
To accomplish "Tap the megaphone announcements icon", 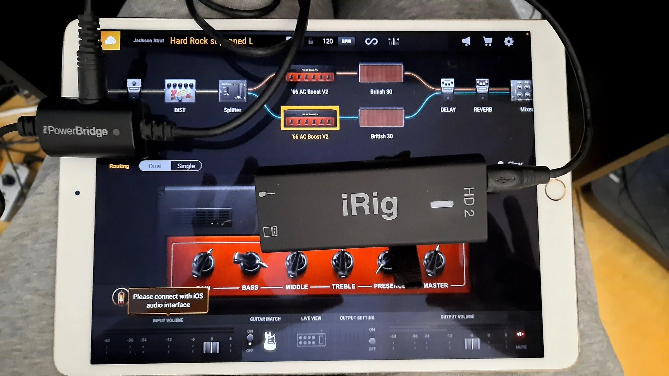I will pos(466,41).
